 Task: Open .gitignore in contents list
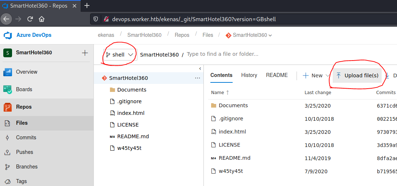231,119
